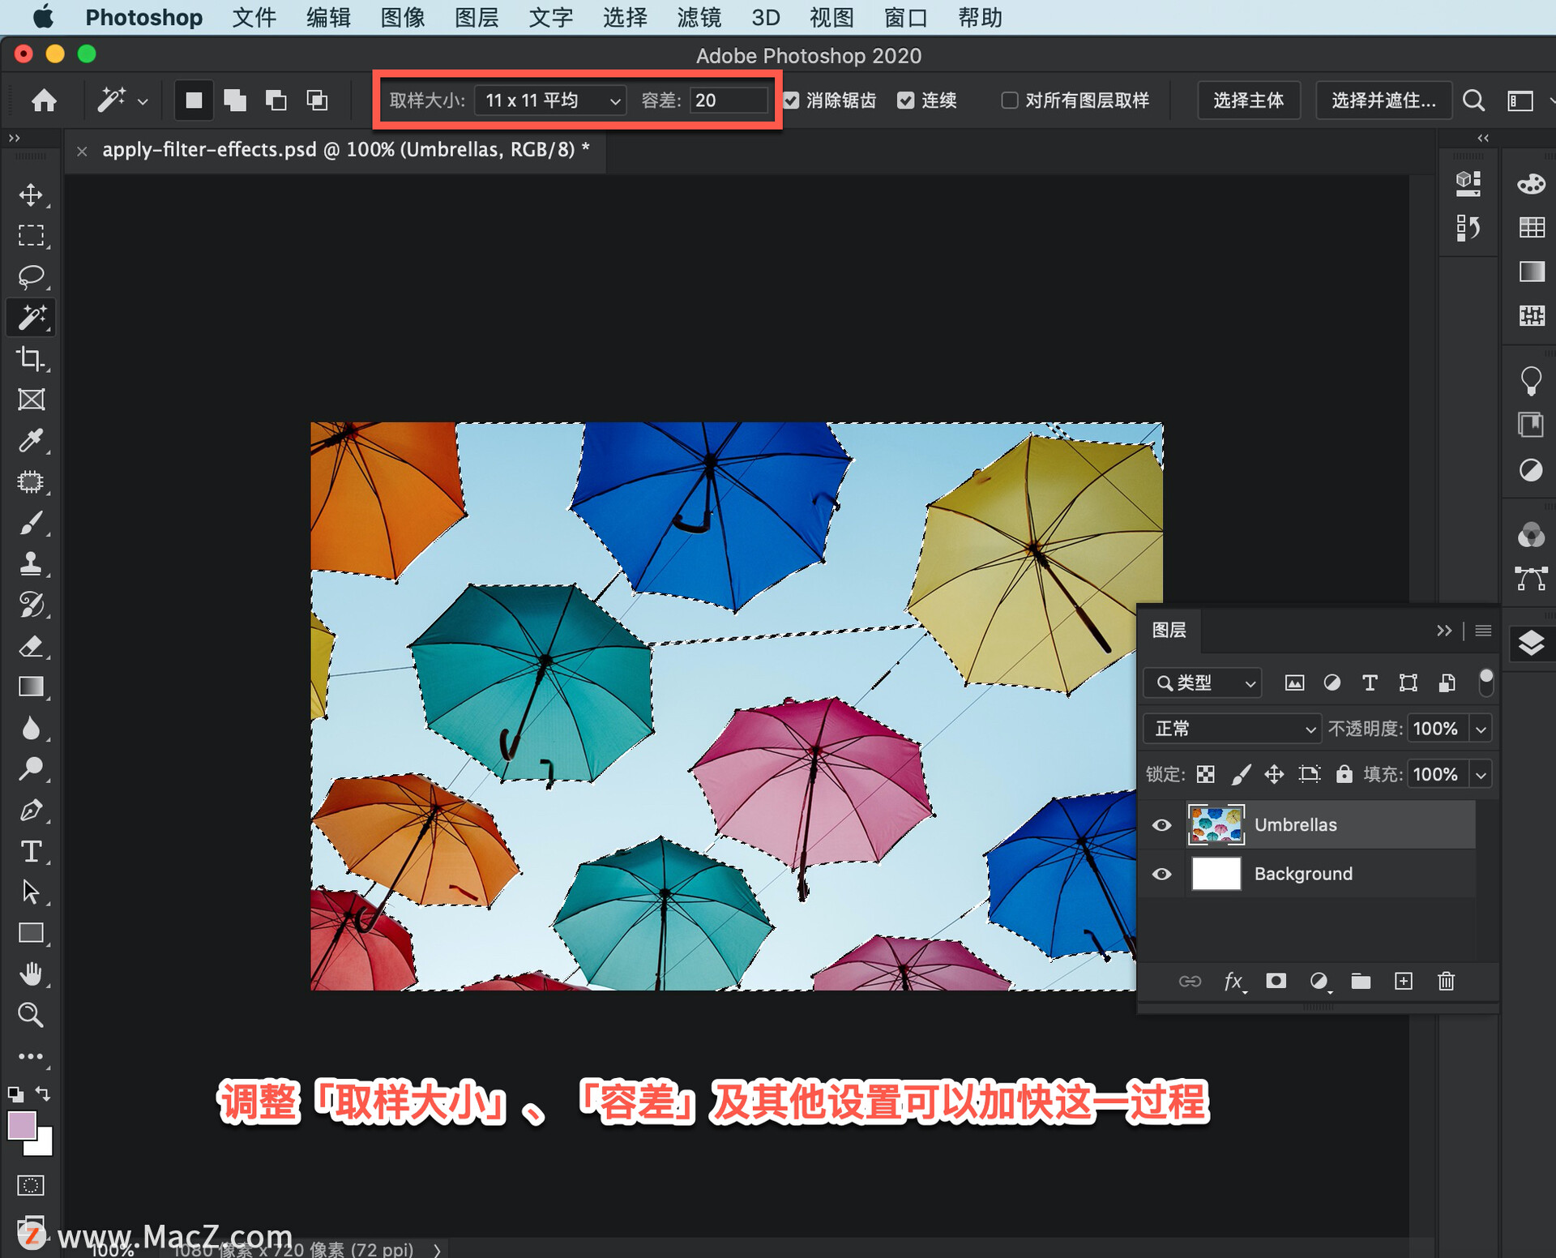
Task: Open the Edit Toolbar three-dots menu
Action: [x=31, y=1056]
